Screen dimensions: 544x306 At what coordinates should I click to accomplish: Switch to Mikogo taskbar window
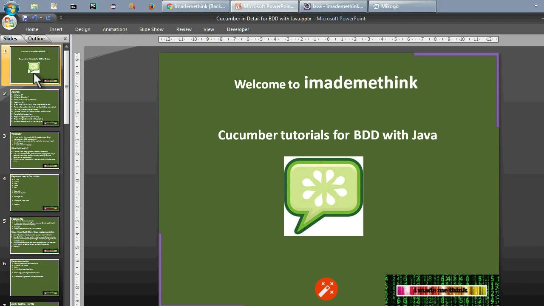(402, 6)
